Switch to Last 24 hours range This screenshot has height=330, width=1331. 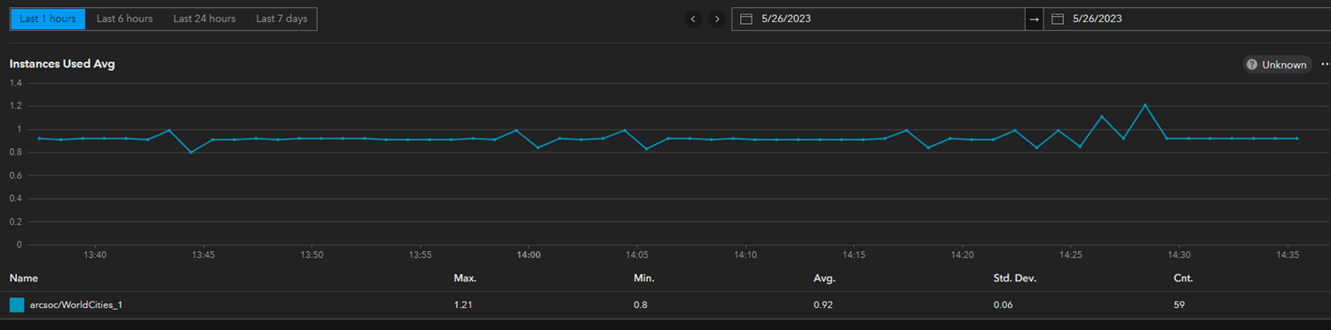[204, 19]
